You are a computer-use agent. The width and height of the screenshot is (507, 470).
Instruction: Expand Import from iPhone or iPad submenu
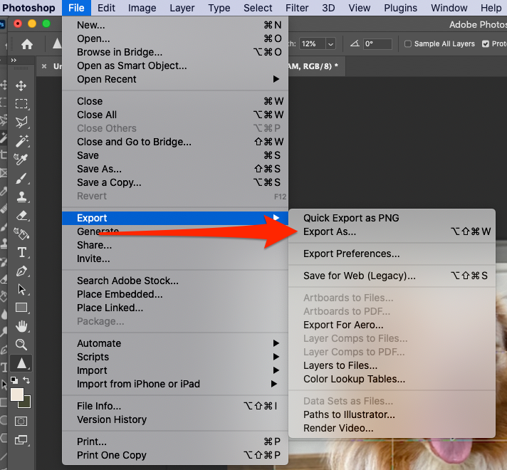175,384
